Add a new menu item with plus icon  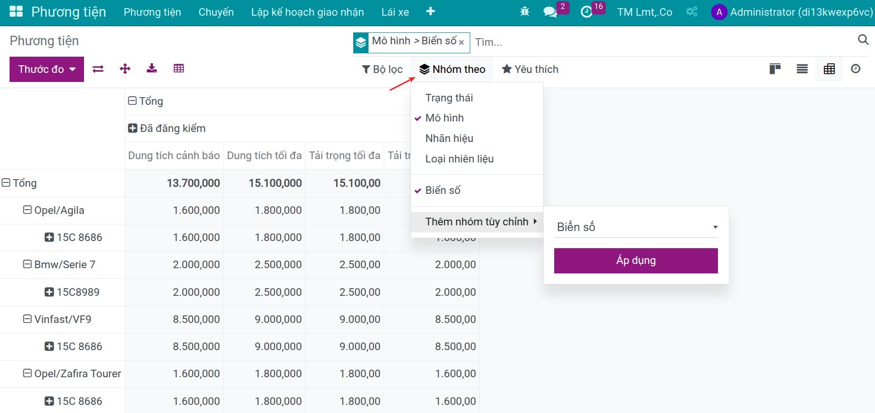pos(430,11)
